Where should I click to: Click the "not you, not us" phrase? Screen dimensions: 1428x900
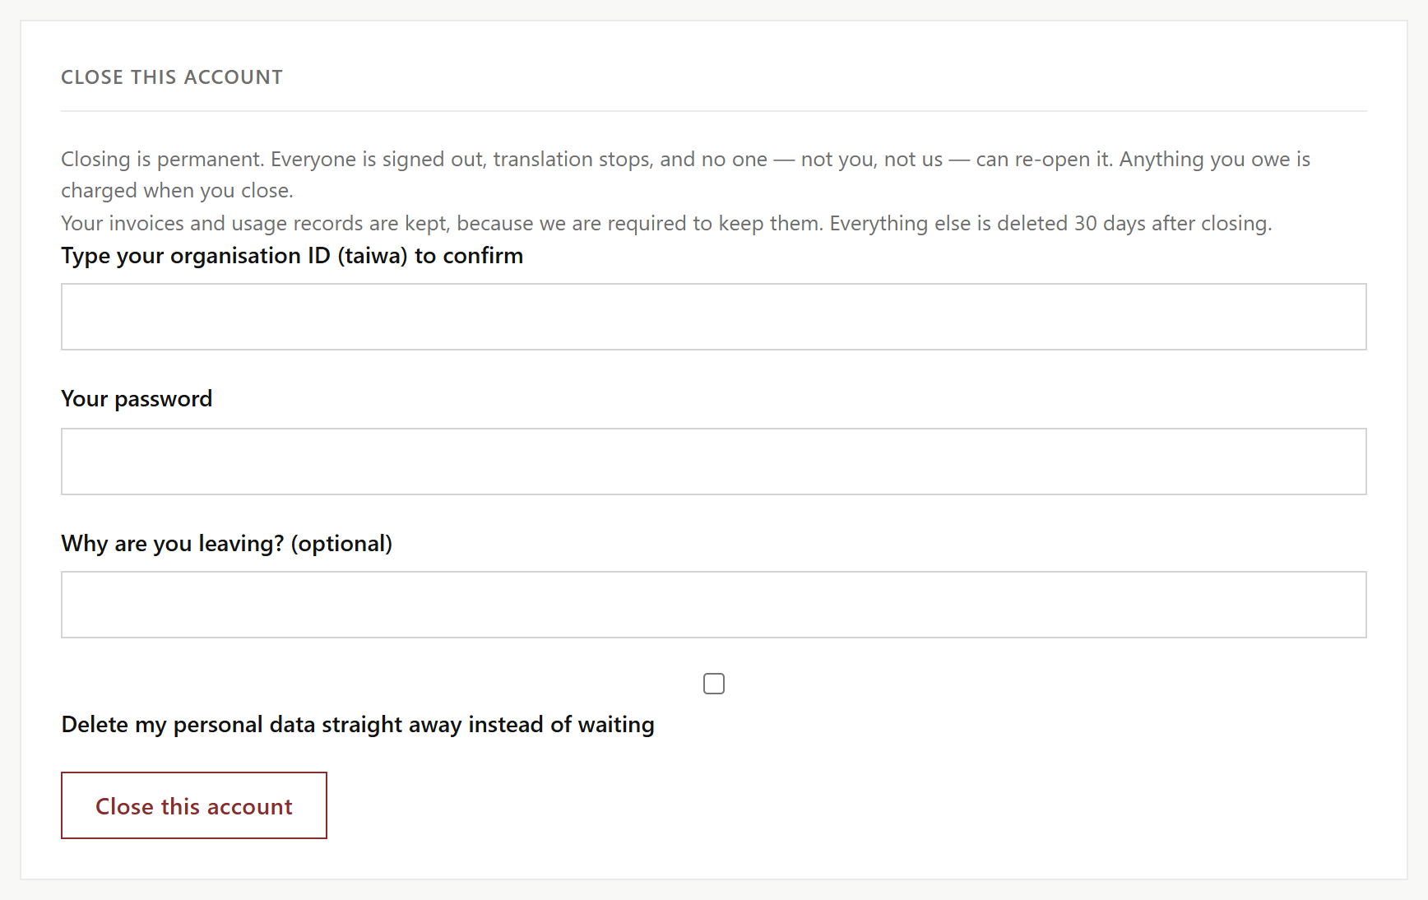pos(872,159)
